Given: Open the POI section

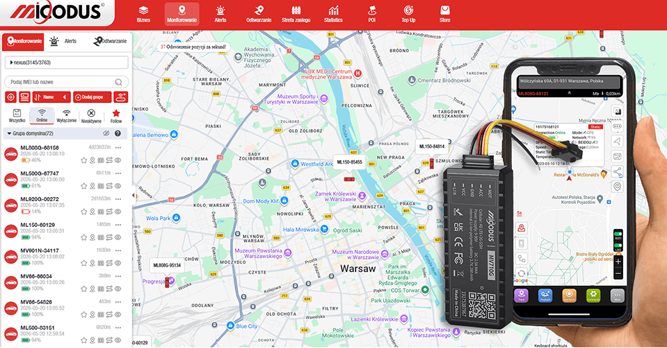Looking at the screenshot, I should [x=372, y=14].
